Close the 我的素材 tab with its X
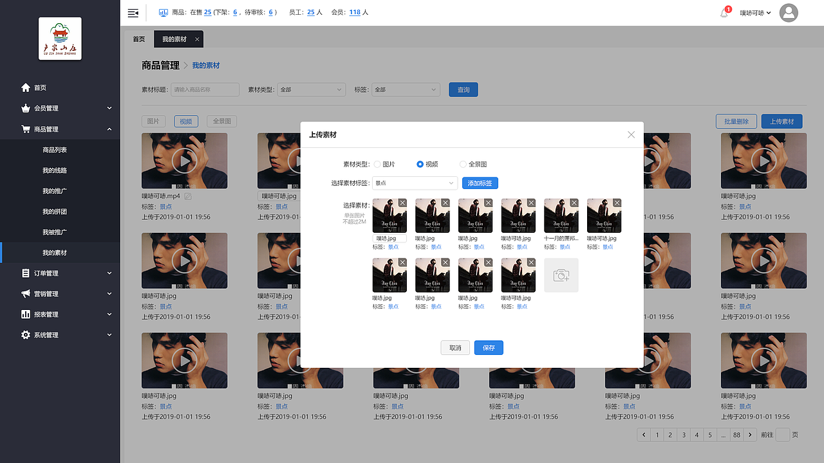 click(x=197, y=39)
